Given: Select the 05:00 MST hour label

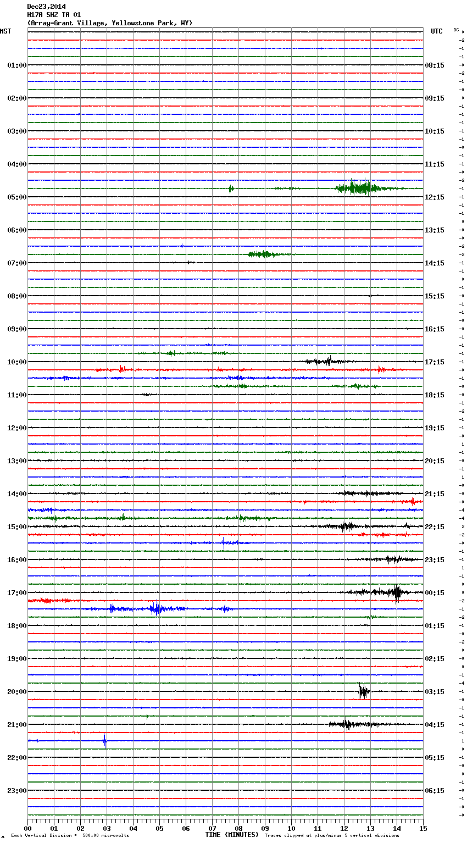Looking at the screenshot, I should coord(16,197).
